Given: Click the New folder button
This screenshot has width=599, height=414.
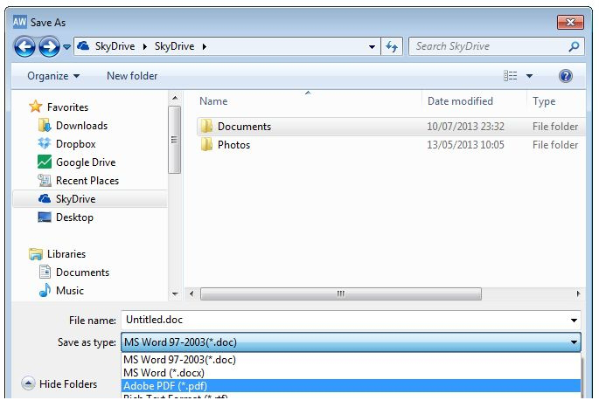Looking at the screenshot, I should (132, 76).
